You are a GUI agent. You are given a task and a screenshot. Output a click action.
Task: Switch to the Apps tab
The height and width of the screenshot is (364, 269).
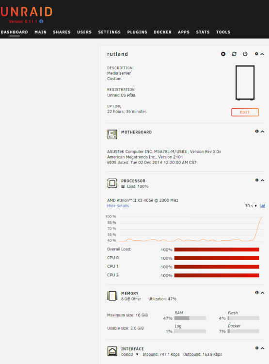tap(184, 32)
